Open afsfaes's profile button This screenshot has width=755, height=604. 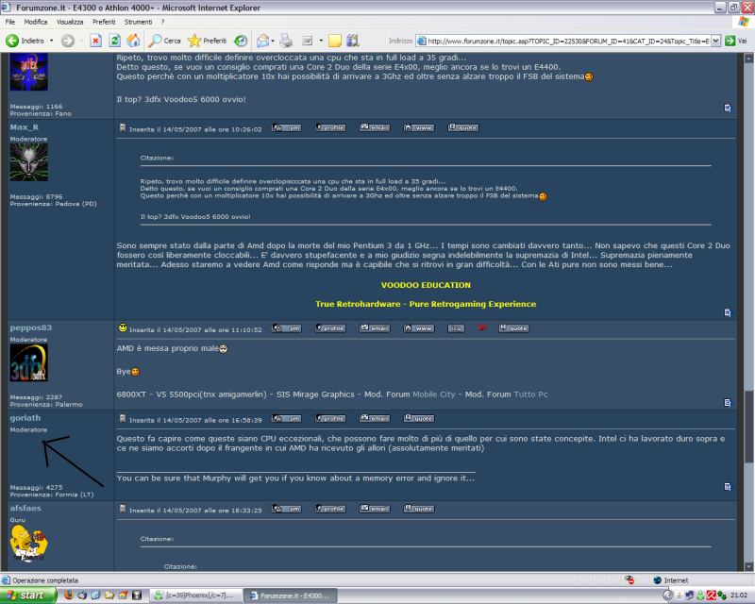[x=330, y=509]
